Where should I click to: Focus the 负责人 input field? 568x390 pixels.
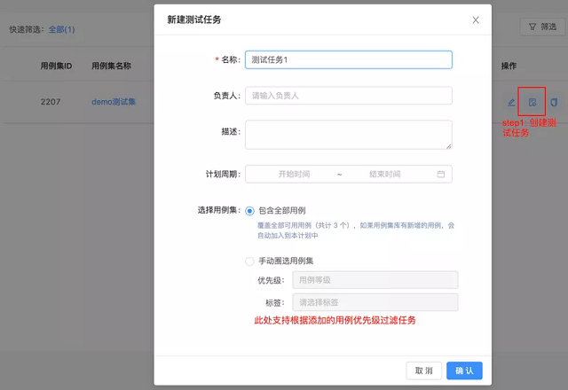tap(349, 96)
